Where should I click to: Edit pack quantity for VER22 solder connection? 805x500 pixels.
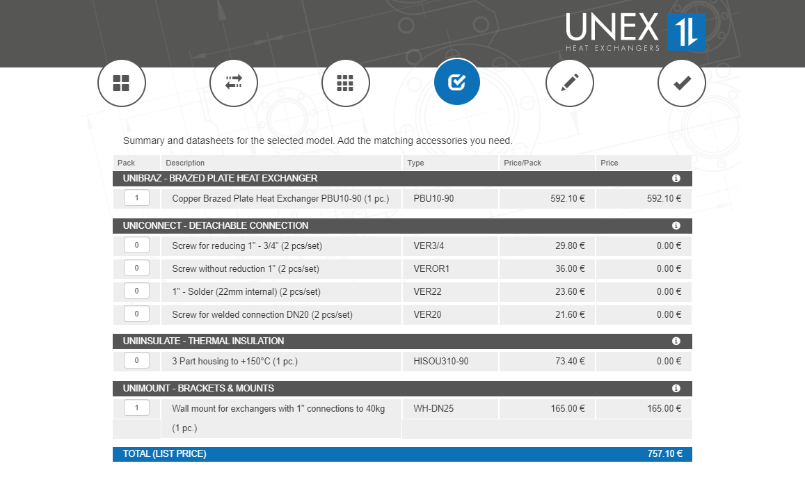point(136,291)
